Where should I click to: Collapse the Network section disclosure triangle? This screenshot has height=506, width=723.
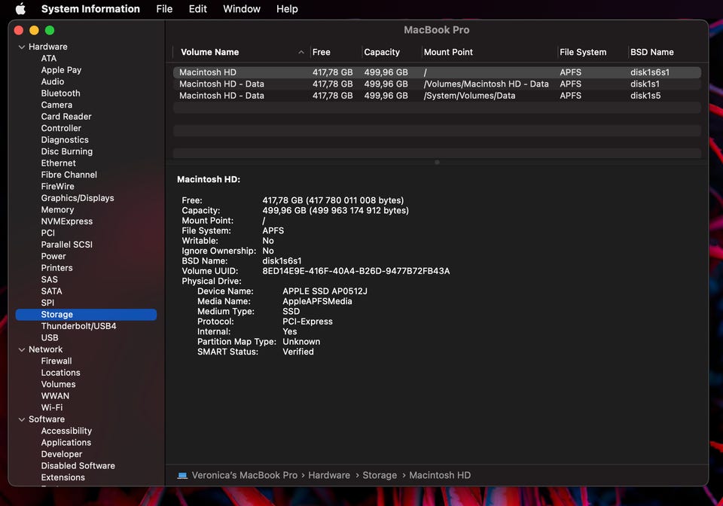pyautogui.click(x=21, y=349)
